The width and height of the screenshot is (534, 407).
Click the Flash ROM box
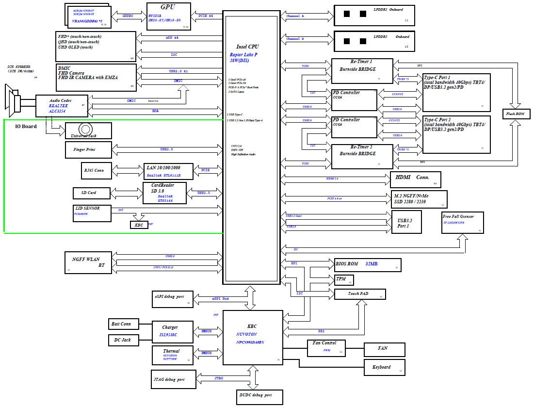[516, 114]
